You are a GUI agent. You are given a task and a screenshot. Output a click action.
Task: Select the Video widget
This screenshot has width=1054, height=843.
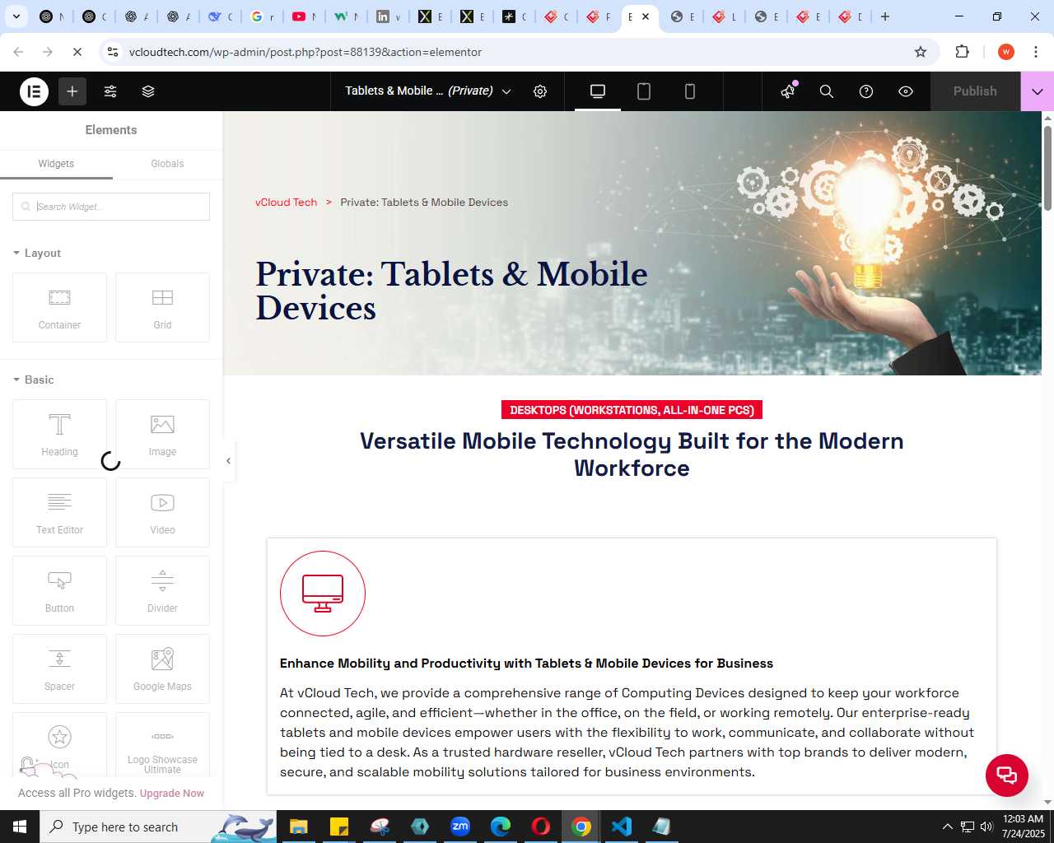162,512
